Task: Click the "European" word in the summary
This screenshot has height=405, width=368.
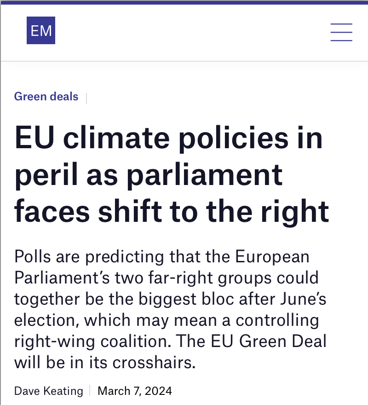Action: [272, 257]
